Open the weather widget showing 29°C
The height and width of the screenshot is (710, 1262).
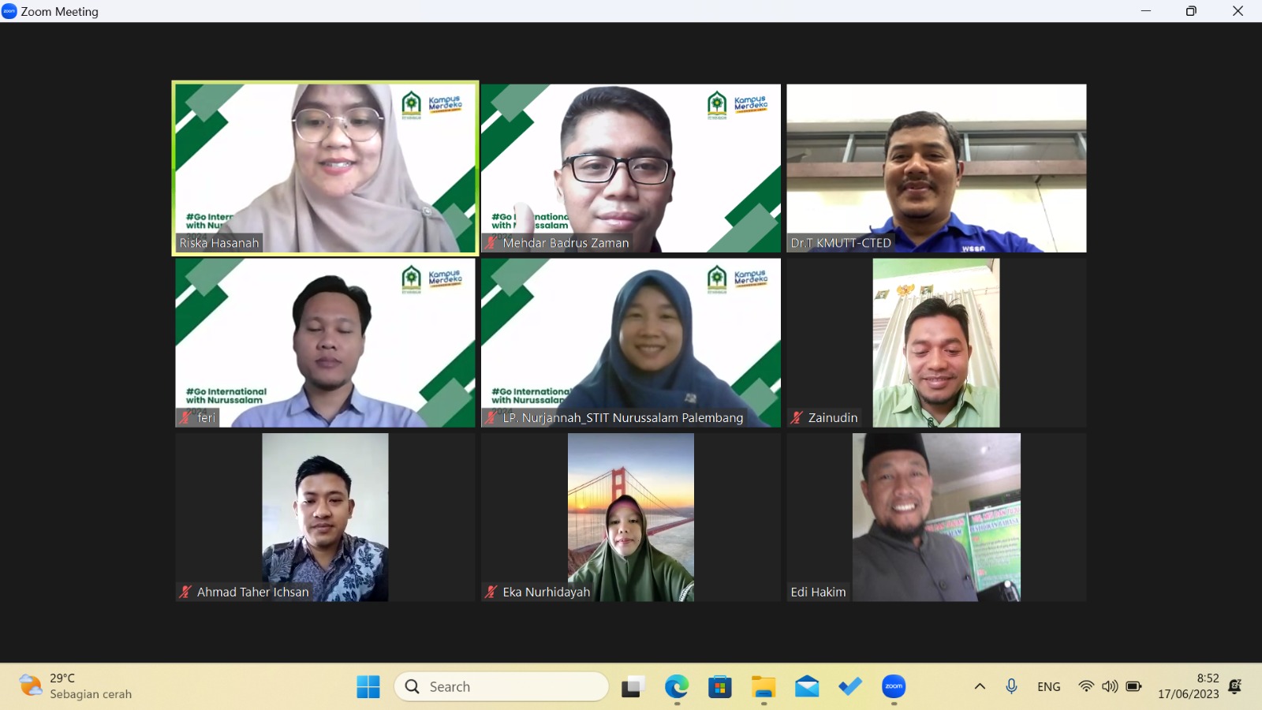pos(75,686)
